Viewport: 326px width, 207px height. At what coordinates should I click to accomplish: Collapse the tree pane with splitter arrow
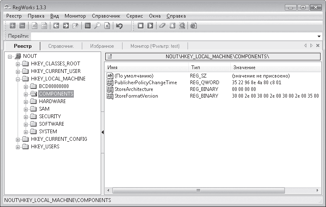(102, 132)
